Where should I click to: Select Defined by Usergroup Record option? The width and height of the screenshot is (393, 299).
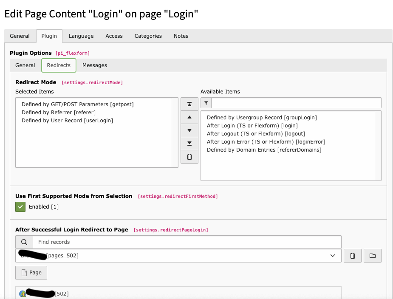coord(262,118)
